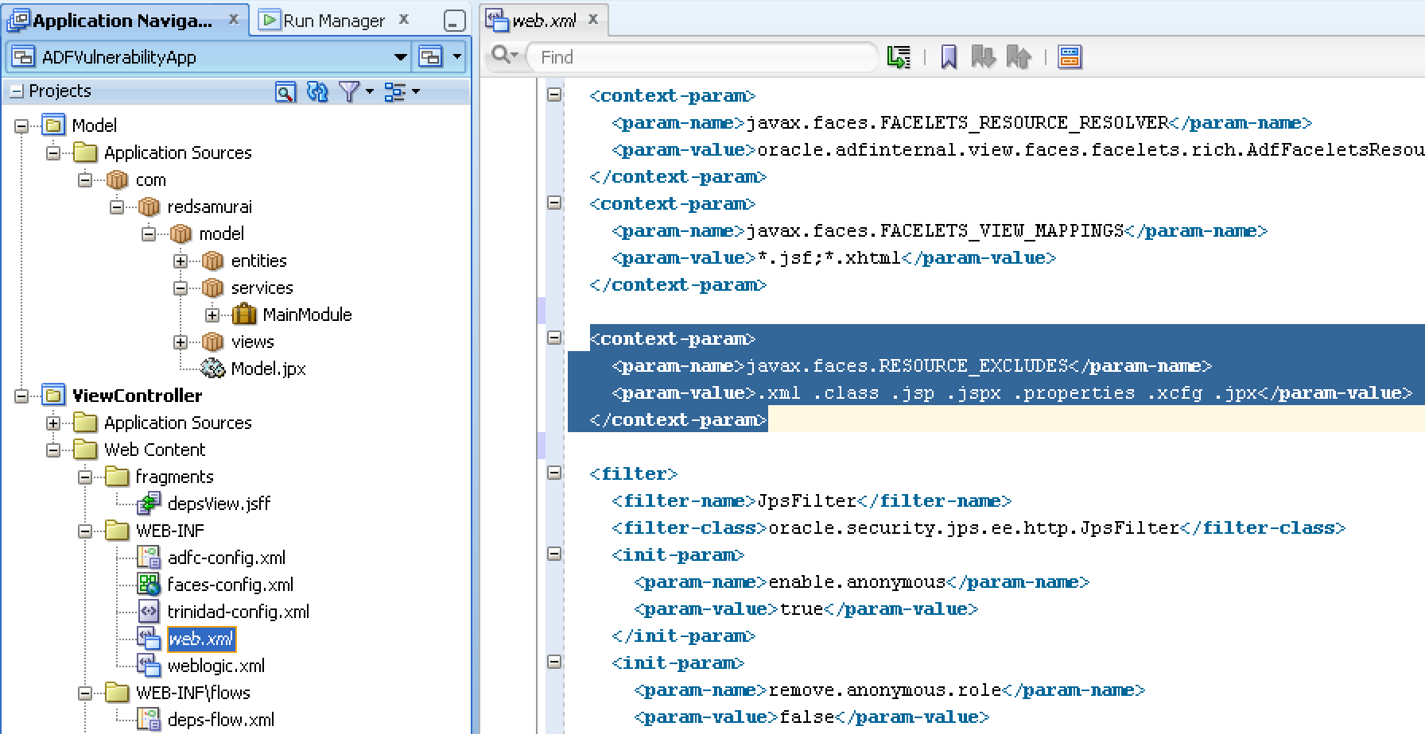Select Model's Application Sources folder
The width and height of the screenshot is (1425, 734).
(x=178, y=153)
